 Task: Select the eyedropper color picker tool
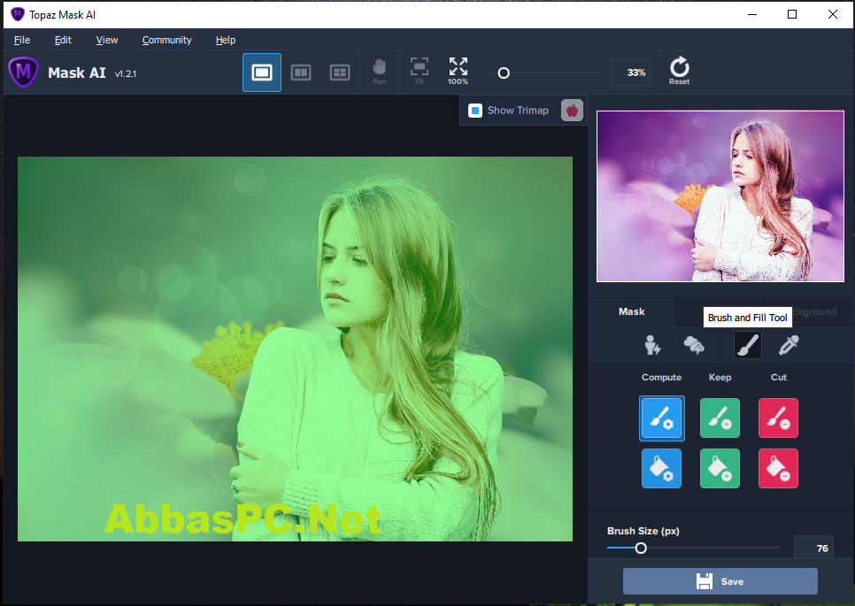(789, 345)
